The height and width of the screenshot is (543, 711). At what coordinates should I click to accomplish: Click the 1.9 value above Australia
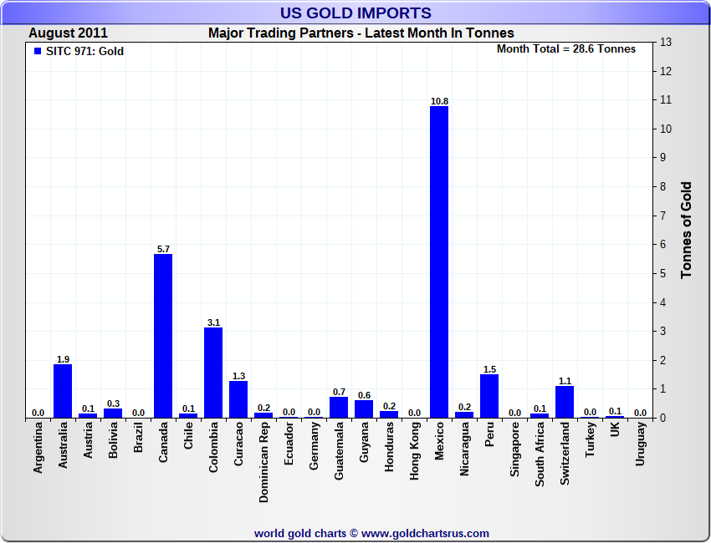pyautogui.click(x=63, y=359)
